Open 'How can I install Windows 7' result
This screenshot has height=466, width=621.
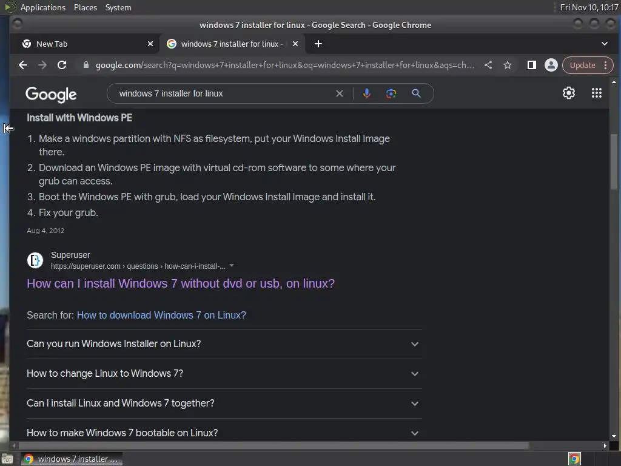coord(181,283)
